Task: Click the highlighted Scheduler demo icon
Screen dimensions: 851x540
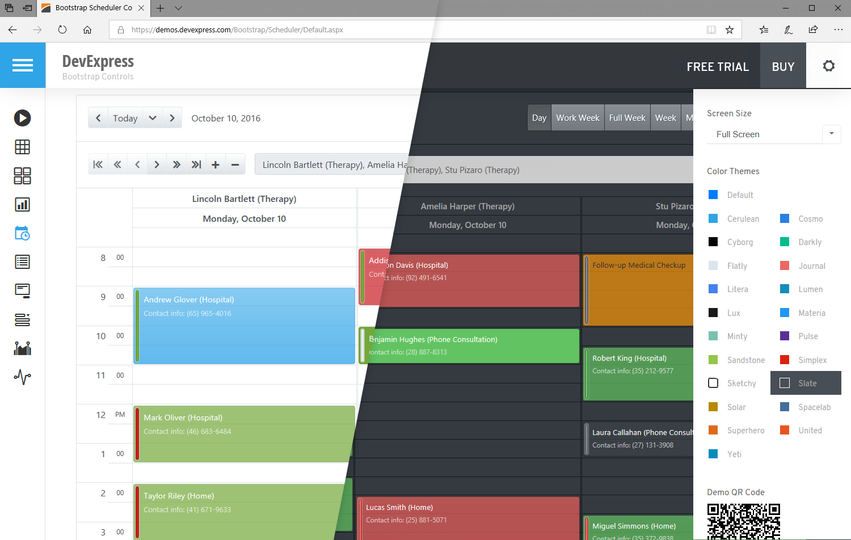Action: (22, 233)
